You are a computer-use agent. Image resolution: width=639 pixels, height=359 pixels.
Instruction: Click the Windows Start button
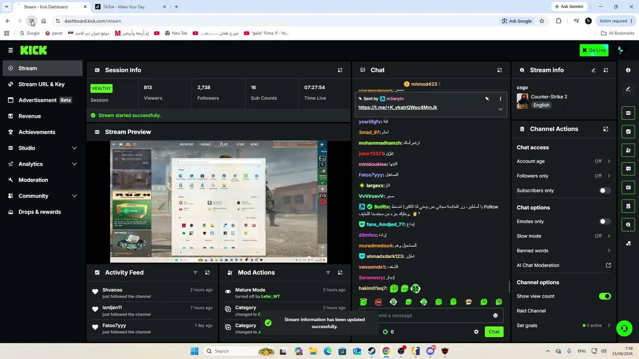[195, 351]
